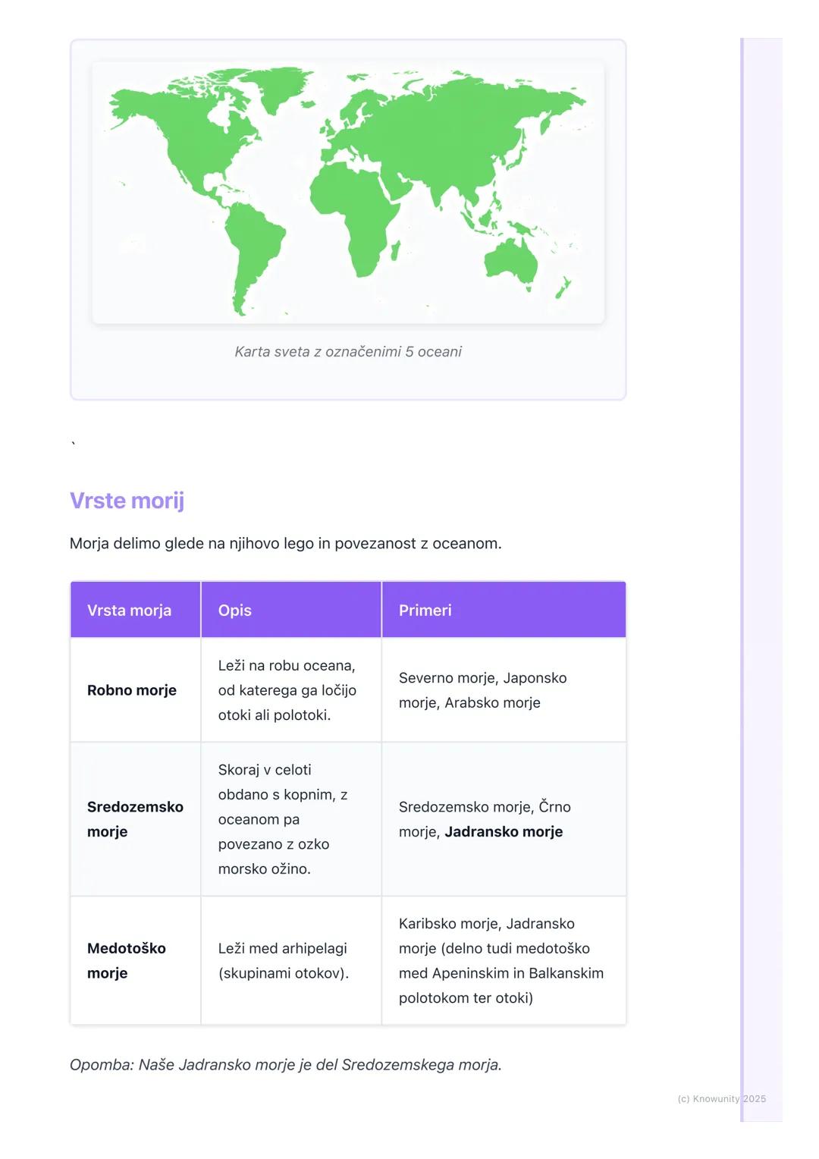Click the 'Opis' column header
This screenshot has width=819, height=1159.
click(x=235, y=611)
